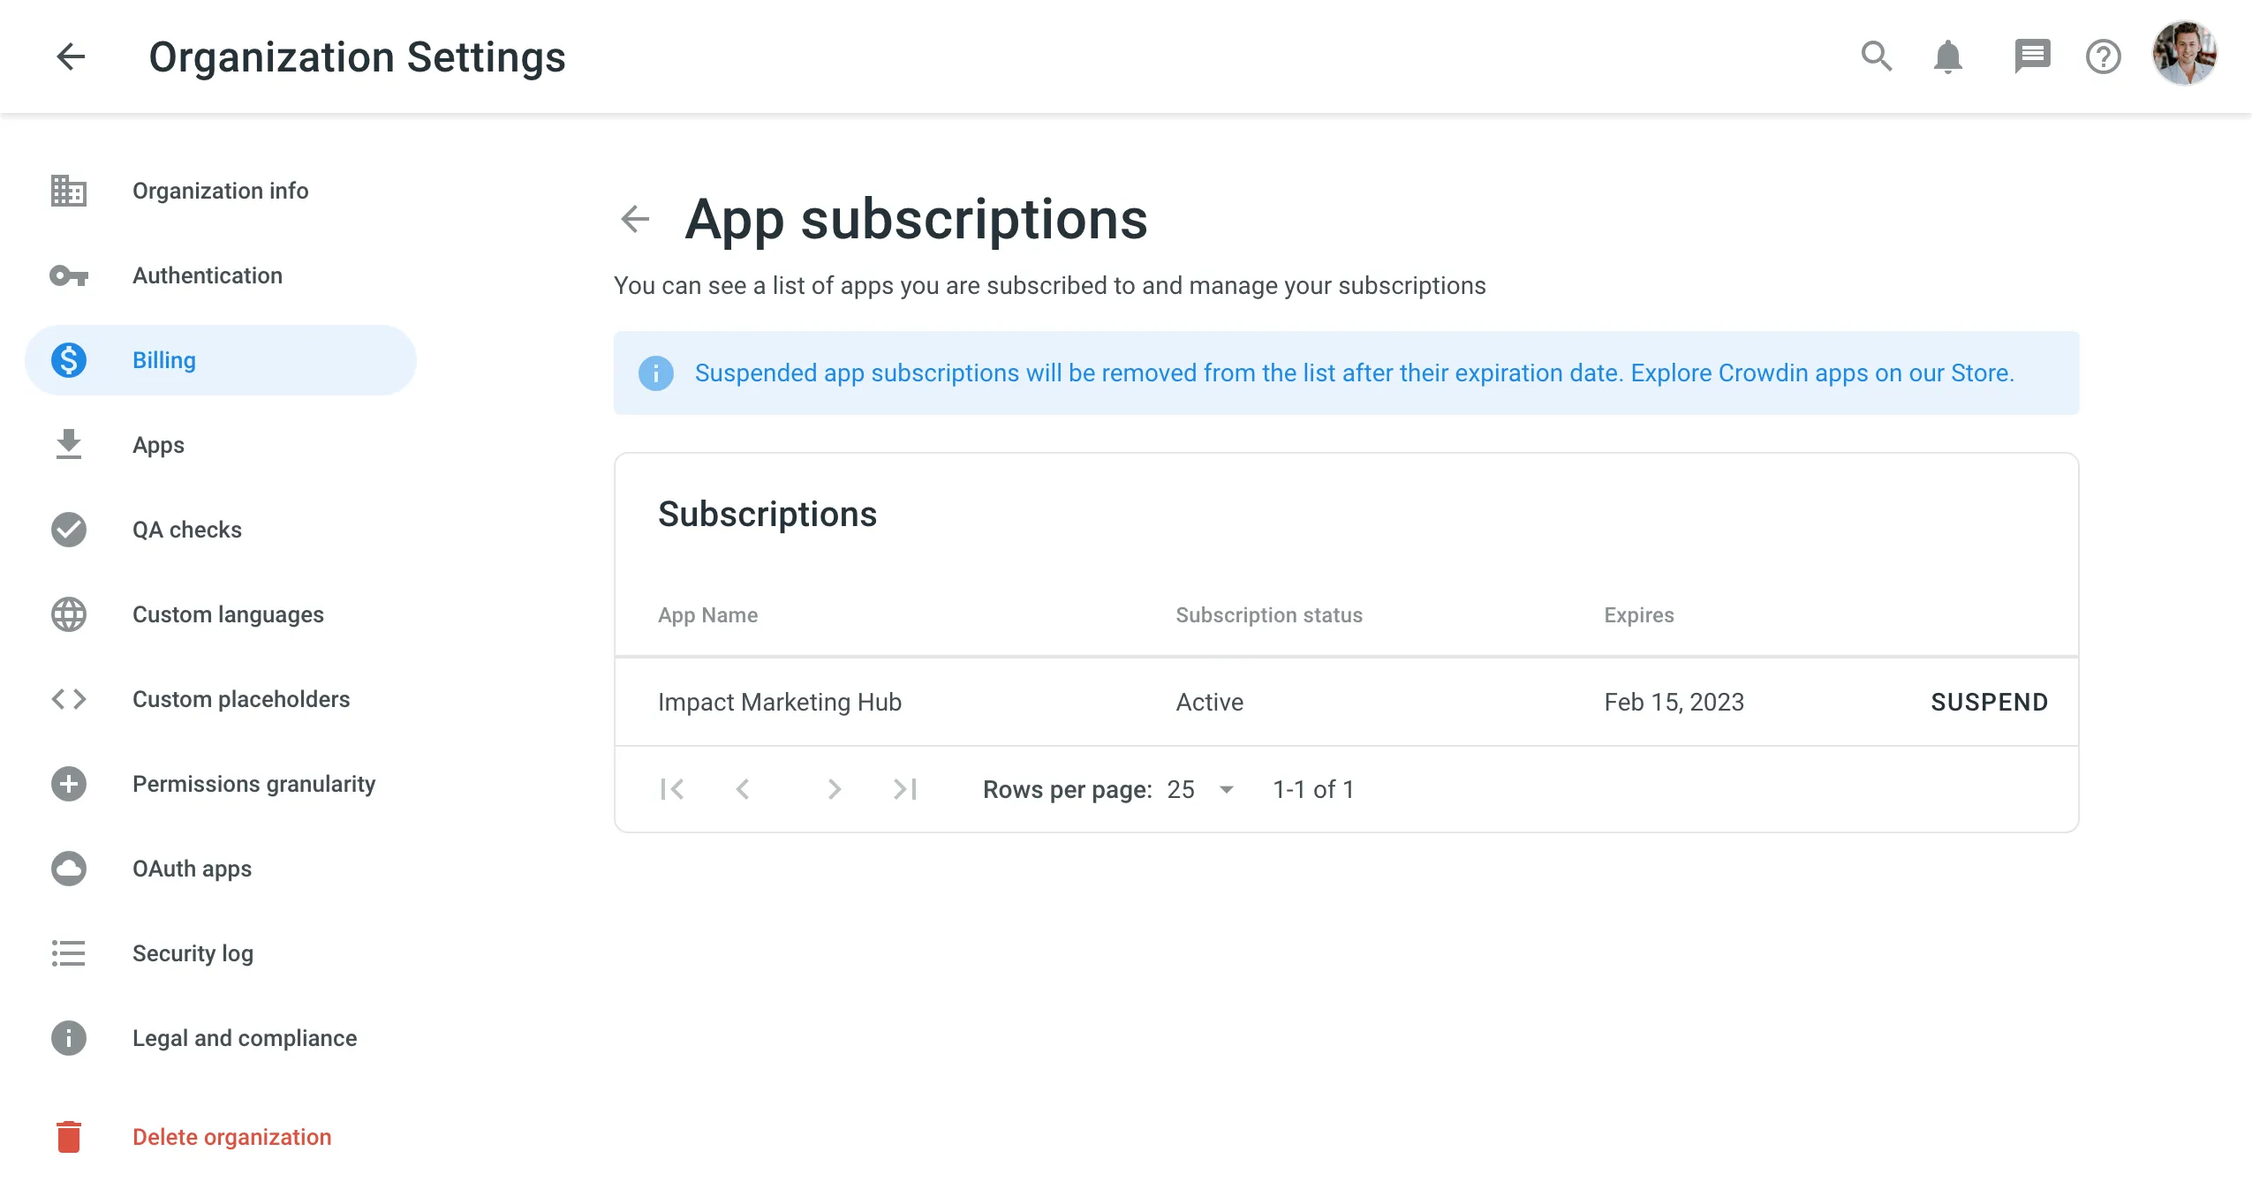Screen dimensions: 2252x1204
Task: Click the Legal and compliance info icon
Action: (69, 1037)
